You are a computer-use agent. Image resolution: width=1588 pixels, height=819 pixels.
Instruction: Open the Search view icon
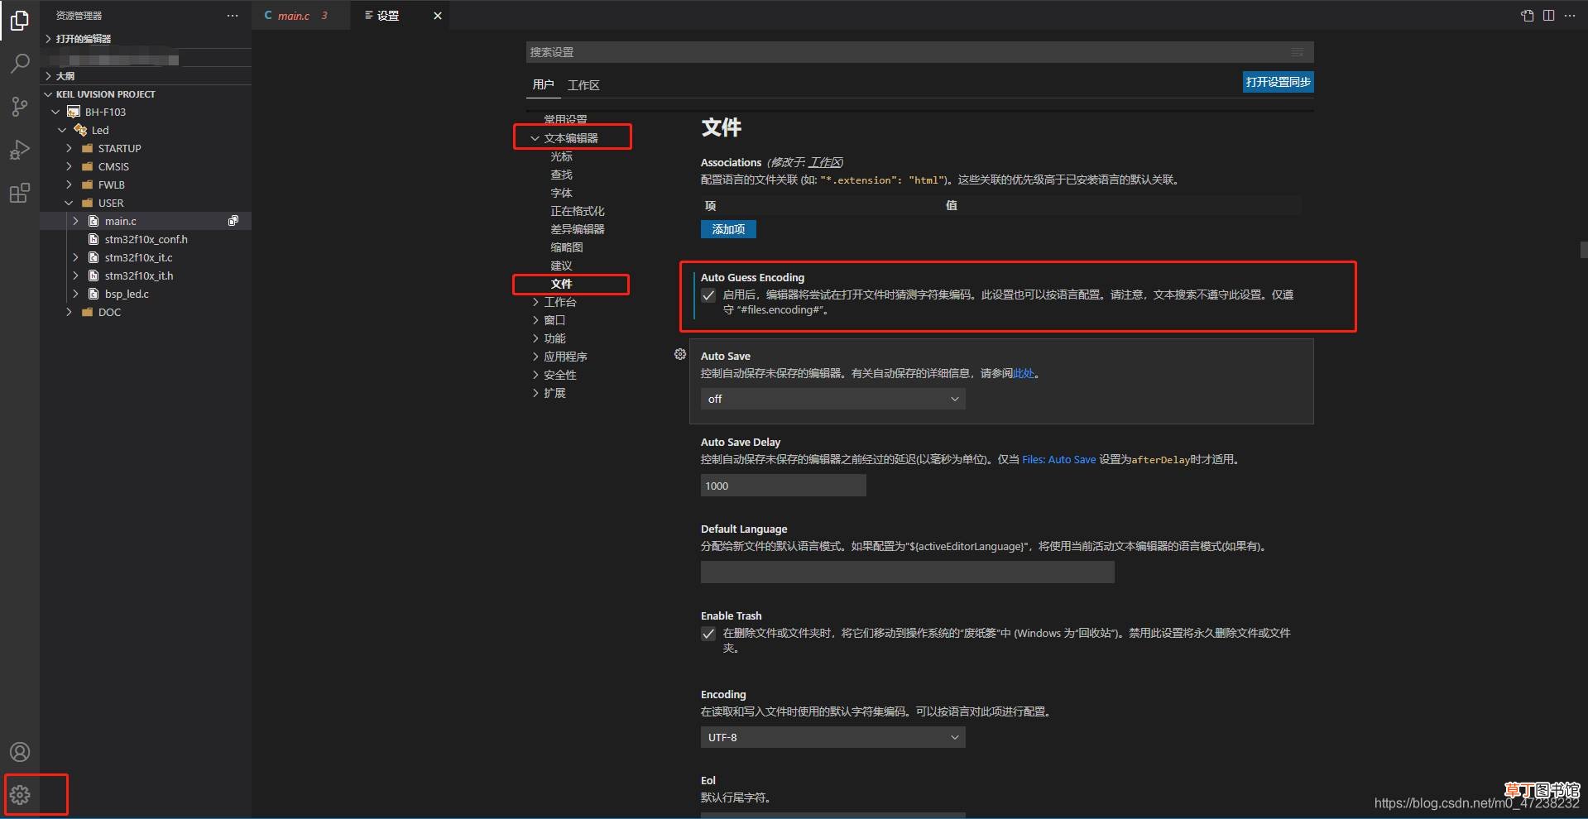20,64
